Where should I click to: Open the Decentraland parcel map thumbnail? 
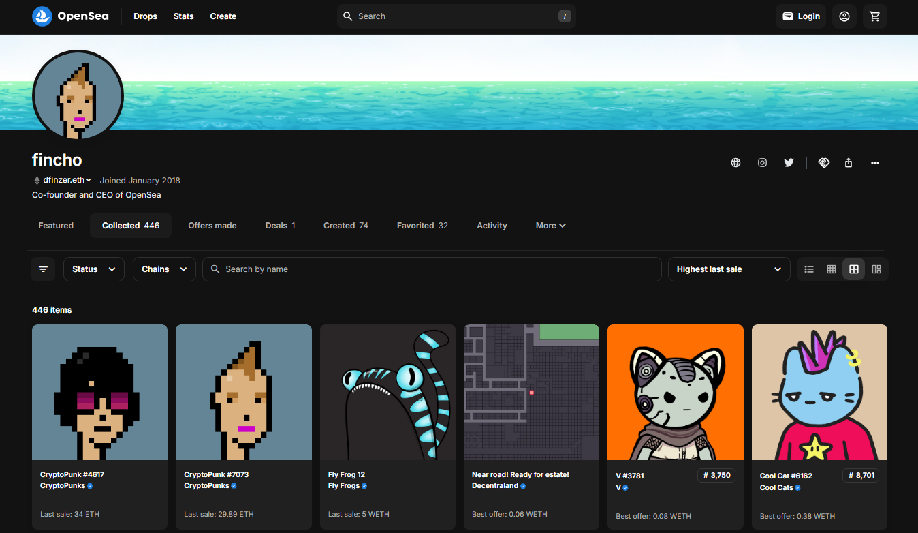click(x=532, y=392)
